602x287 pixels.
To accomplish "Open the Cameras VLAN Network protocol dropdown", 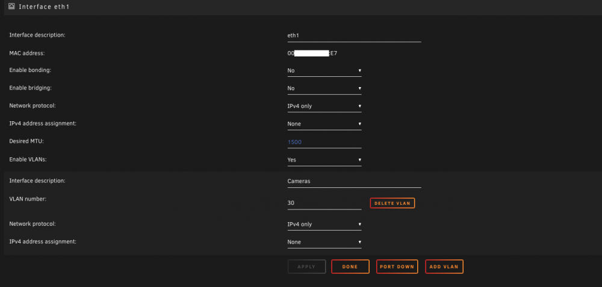I will [x=324, y=225].
